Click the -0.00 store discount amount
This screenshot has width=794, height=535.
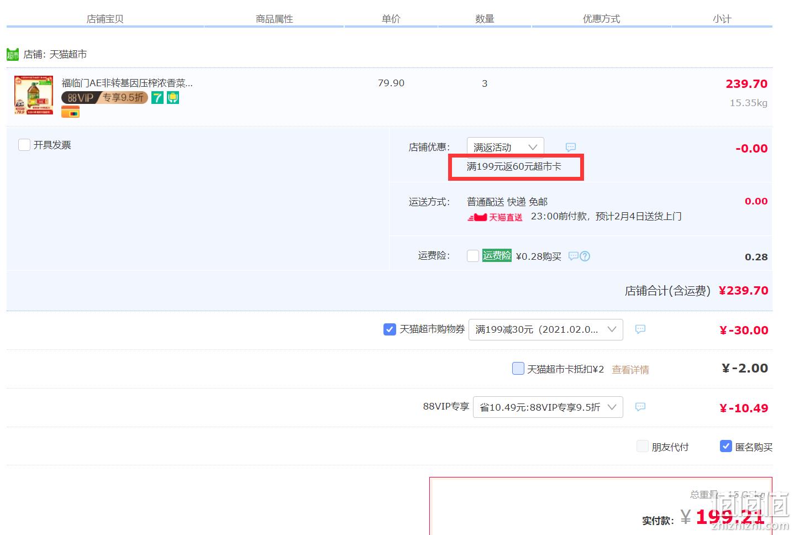(751, 148)
